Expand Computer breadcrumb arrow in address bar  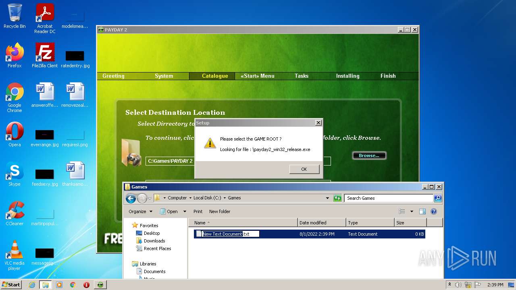[x=189, y=198]
